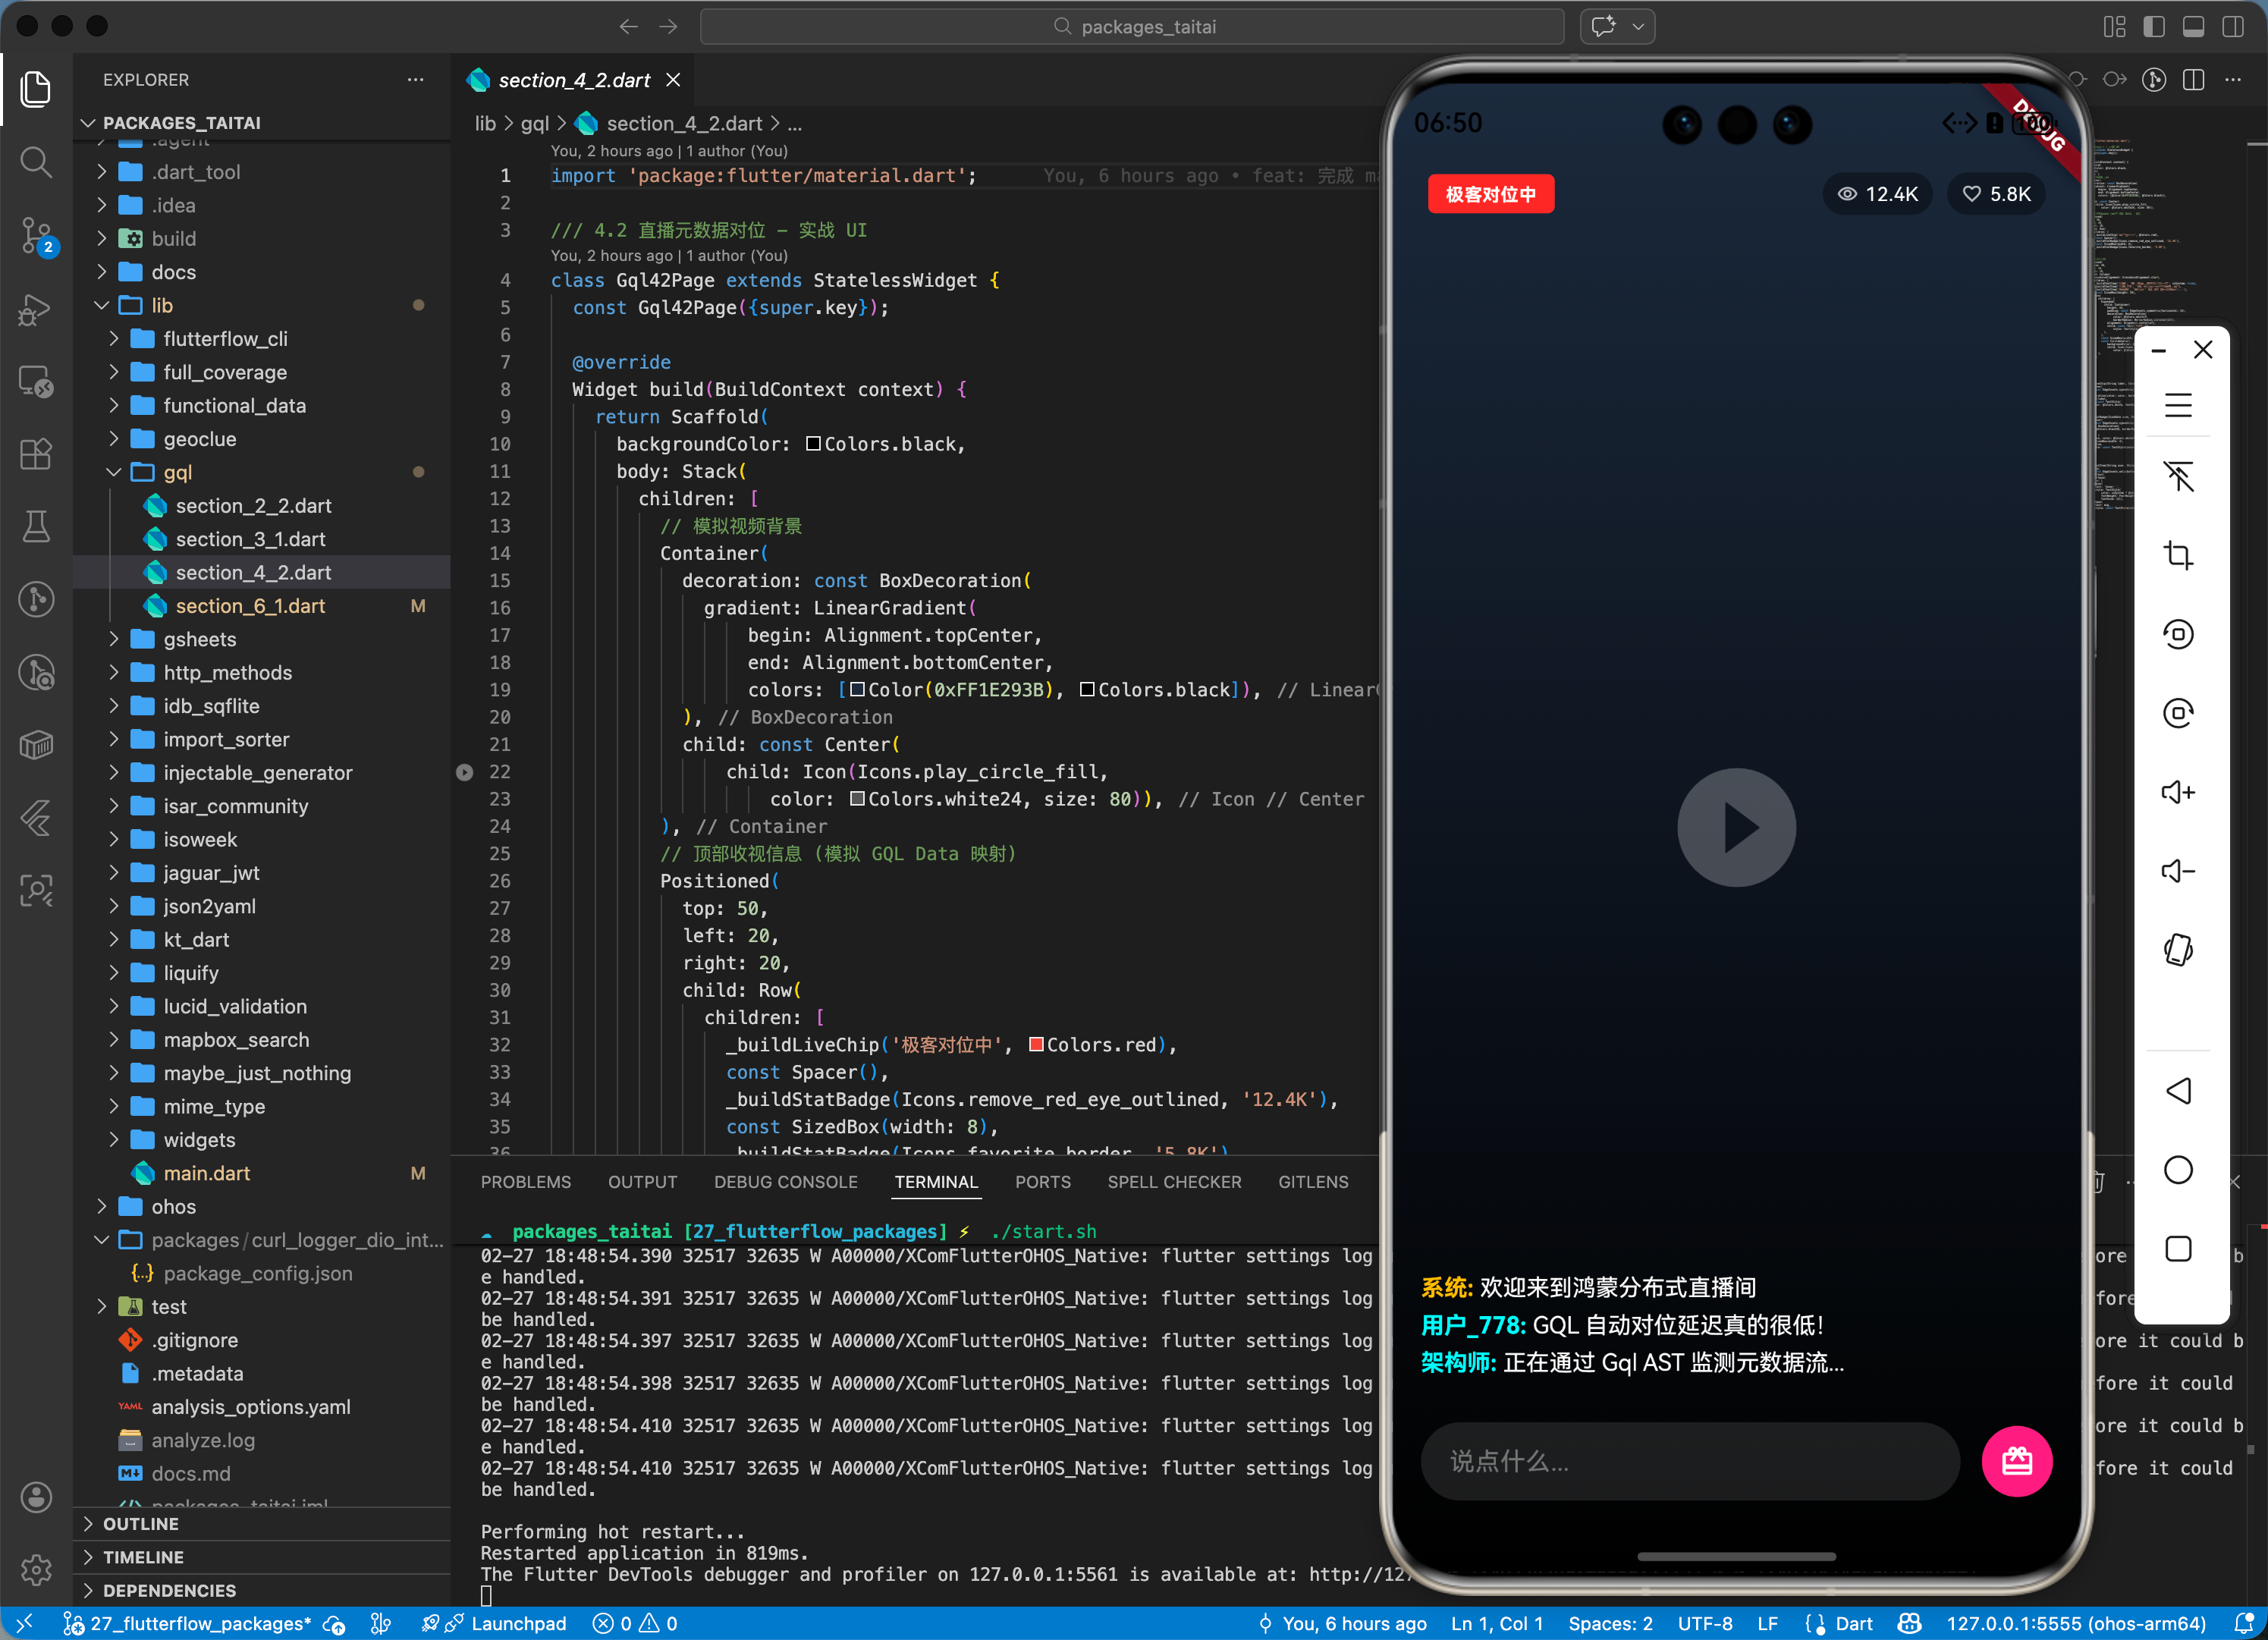Collapse the gql folder

177,472
